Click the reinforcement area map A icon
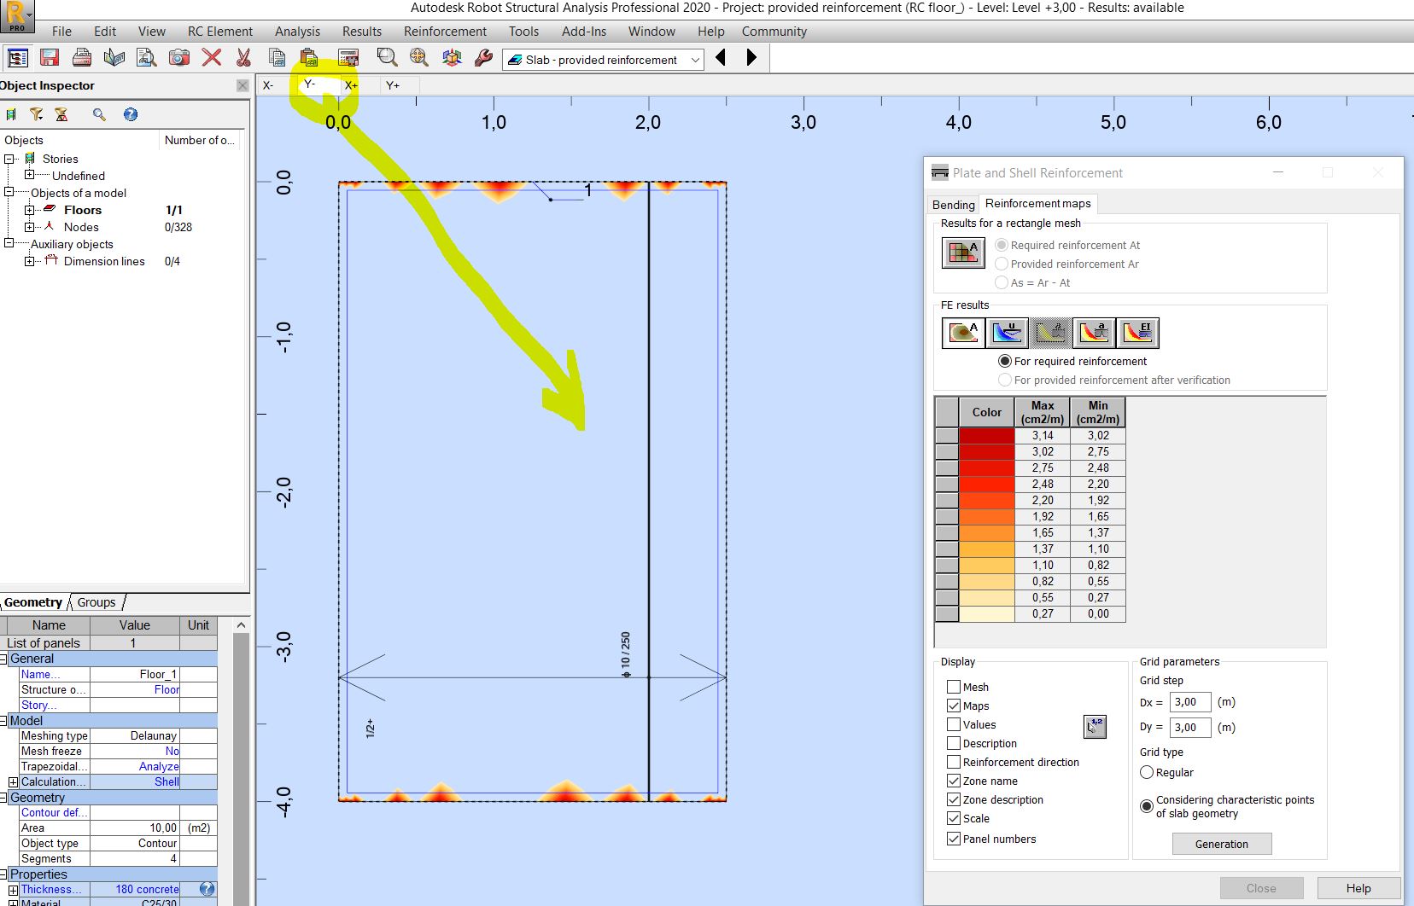The image size is (1414, 906). [x=963, y=333]
